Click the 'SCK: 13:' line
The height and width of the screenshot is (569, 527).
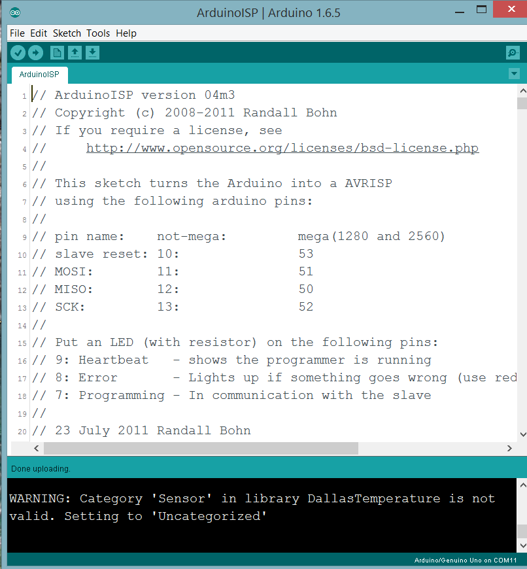(173, 307)
